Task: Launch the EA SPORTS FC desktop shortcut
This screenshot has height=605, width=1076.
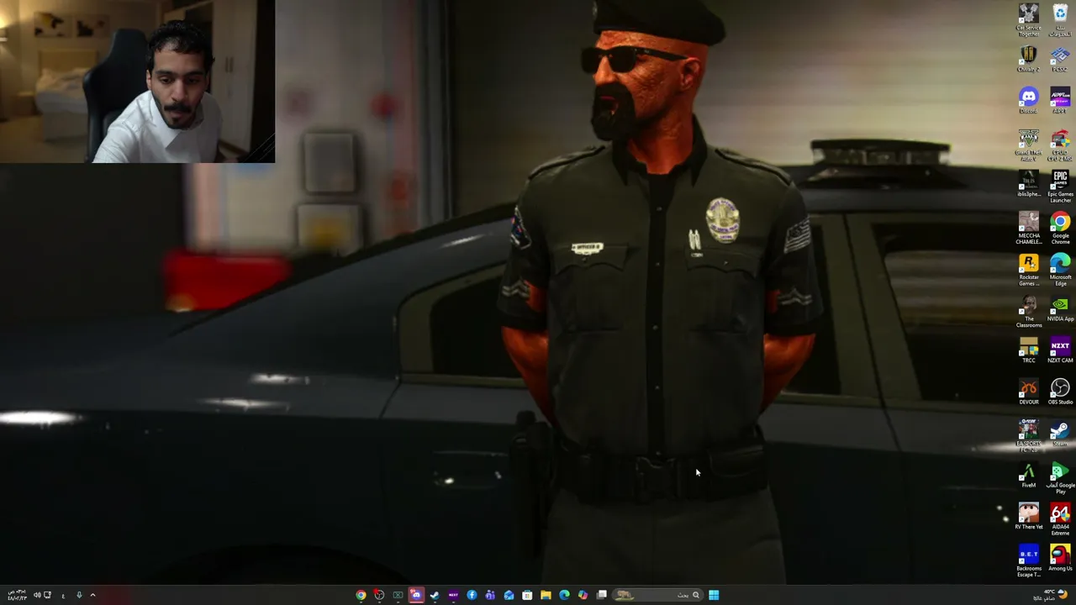Action: [1028, 436]
